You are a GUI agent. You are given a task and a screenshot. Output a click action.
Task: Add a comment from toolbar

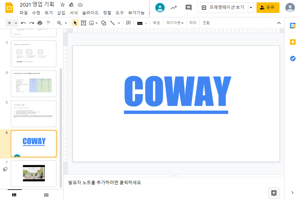pos(128,23)
